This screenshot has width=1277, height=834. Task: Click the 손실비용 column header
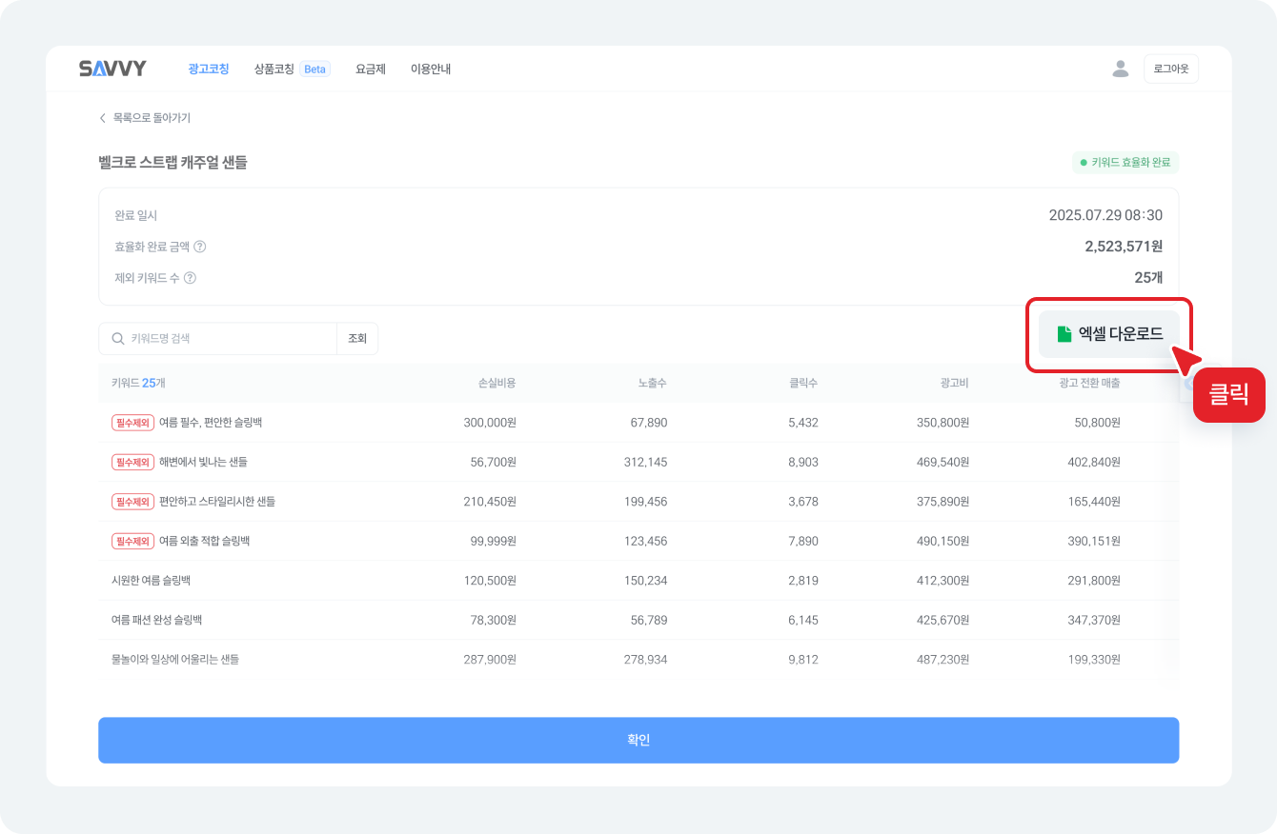497,383
